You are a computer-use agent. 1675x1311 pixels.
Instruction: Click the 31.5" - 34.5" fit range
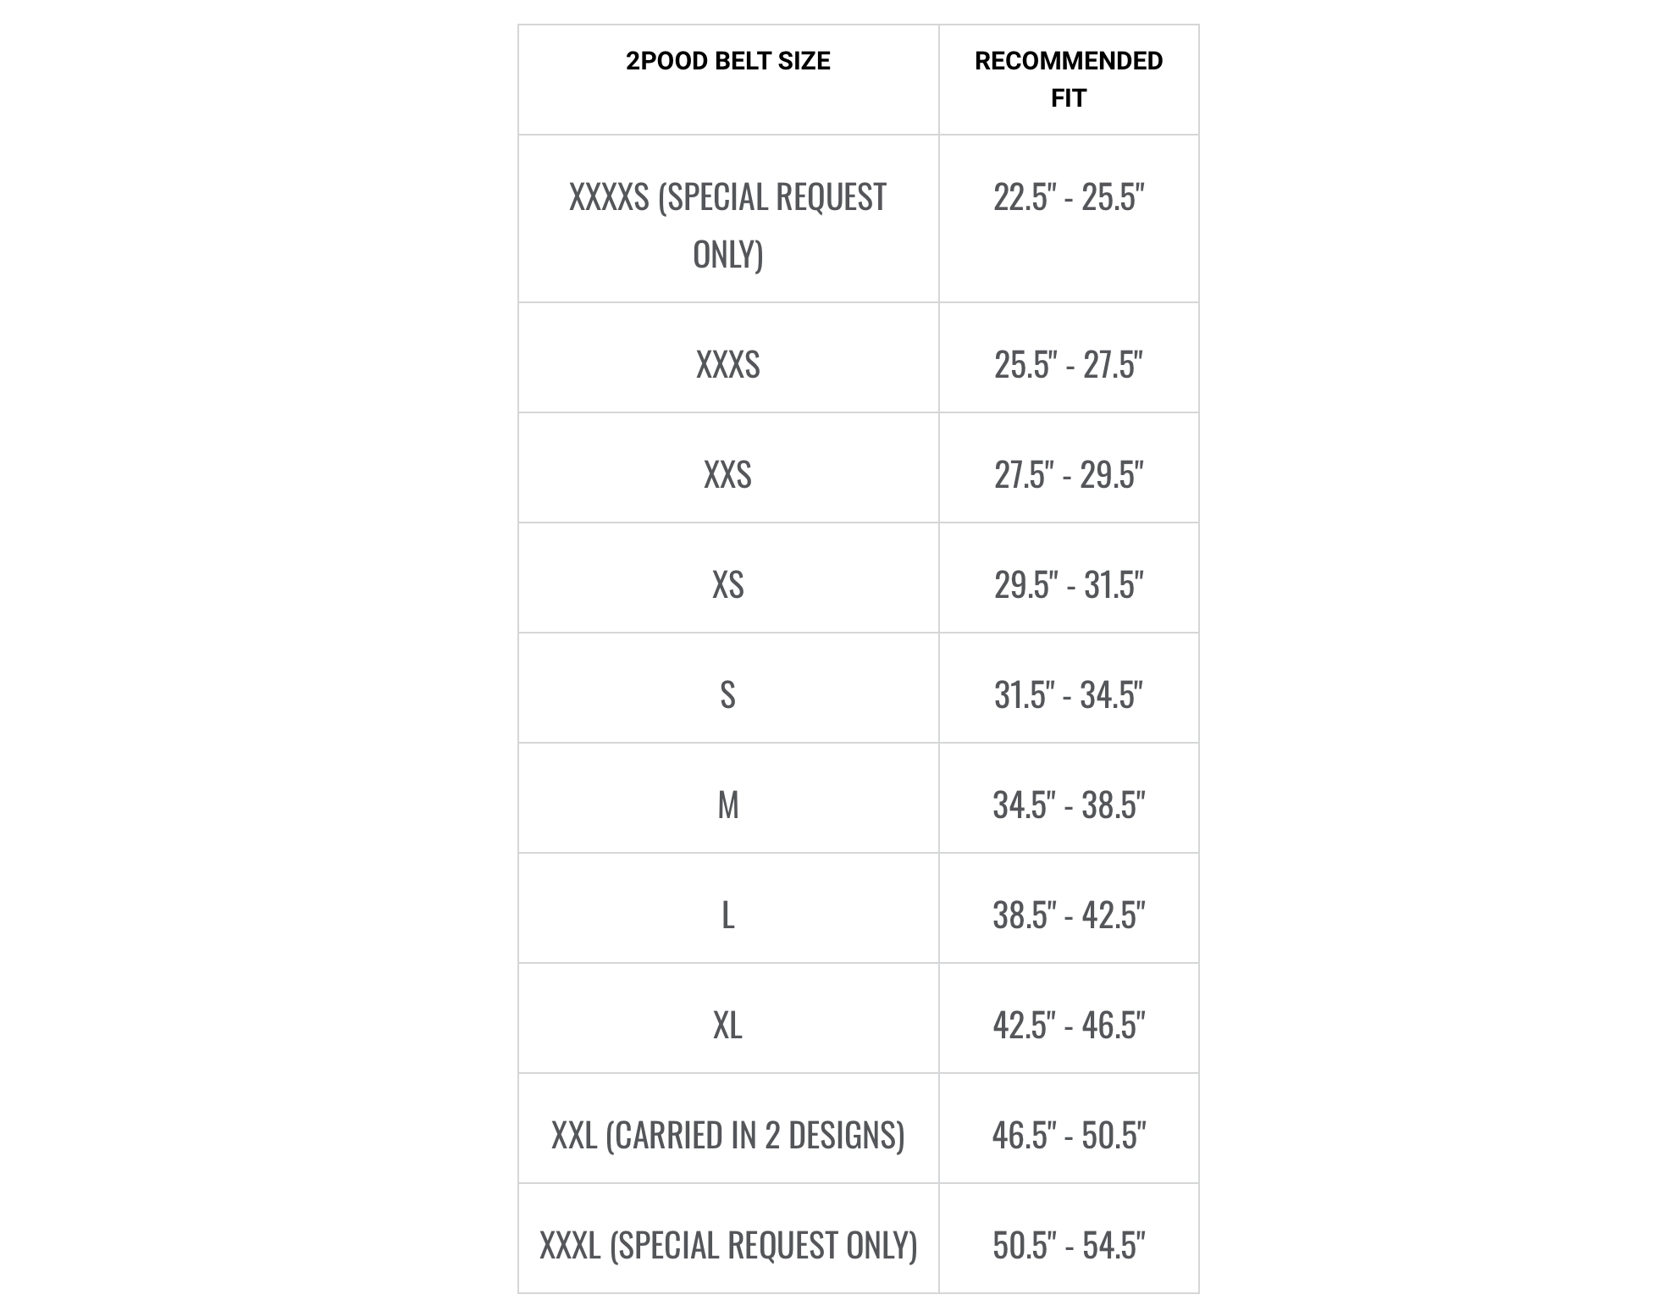click(x=1069, y=695)
